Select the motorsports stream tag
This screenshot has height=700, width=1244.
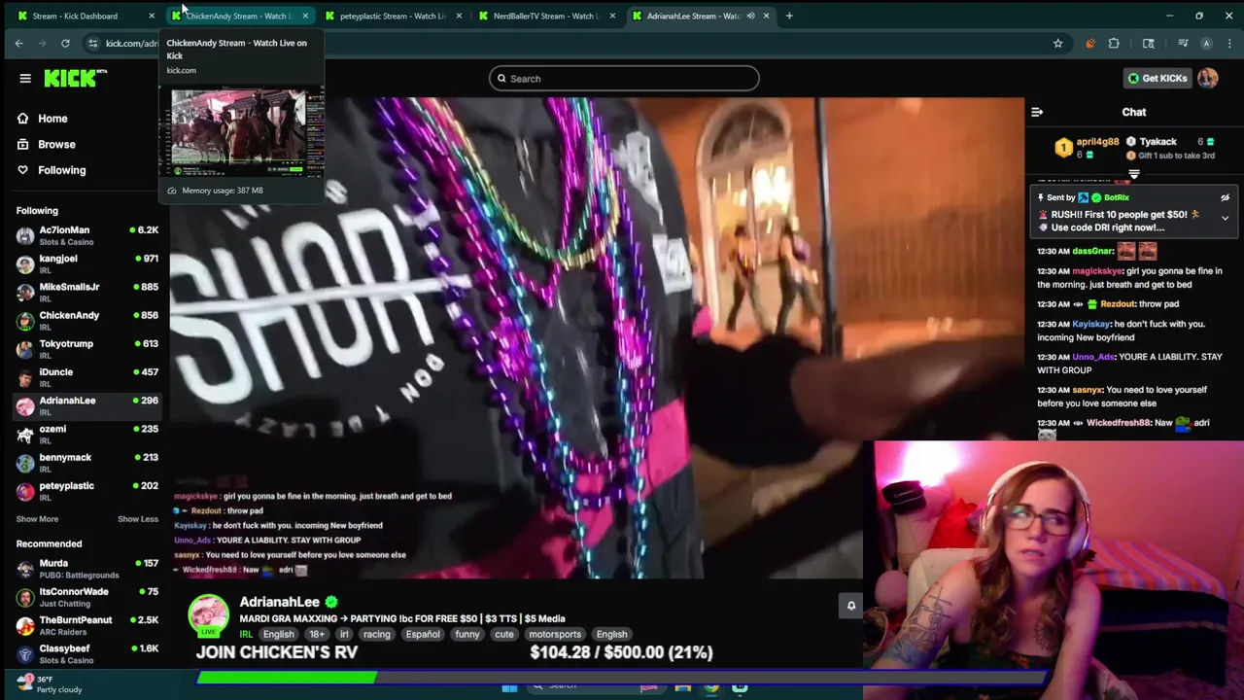555,635
